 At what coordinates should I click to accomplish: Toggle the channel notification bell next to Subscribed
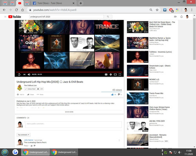click(38, 89)
